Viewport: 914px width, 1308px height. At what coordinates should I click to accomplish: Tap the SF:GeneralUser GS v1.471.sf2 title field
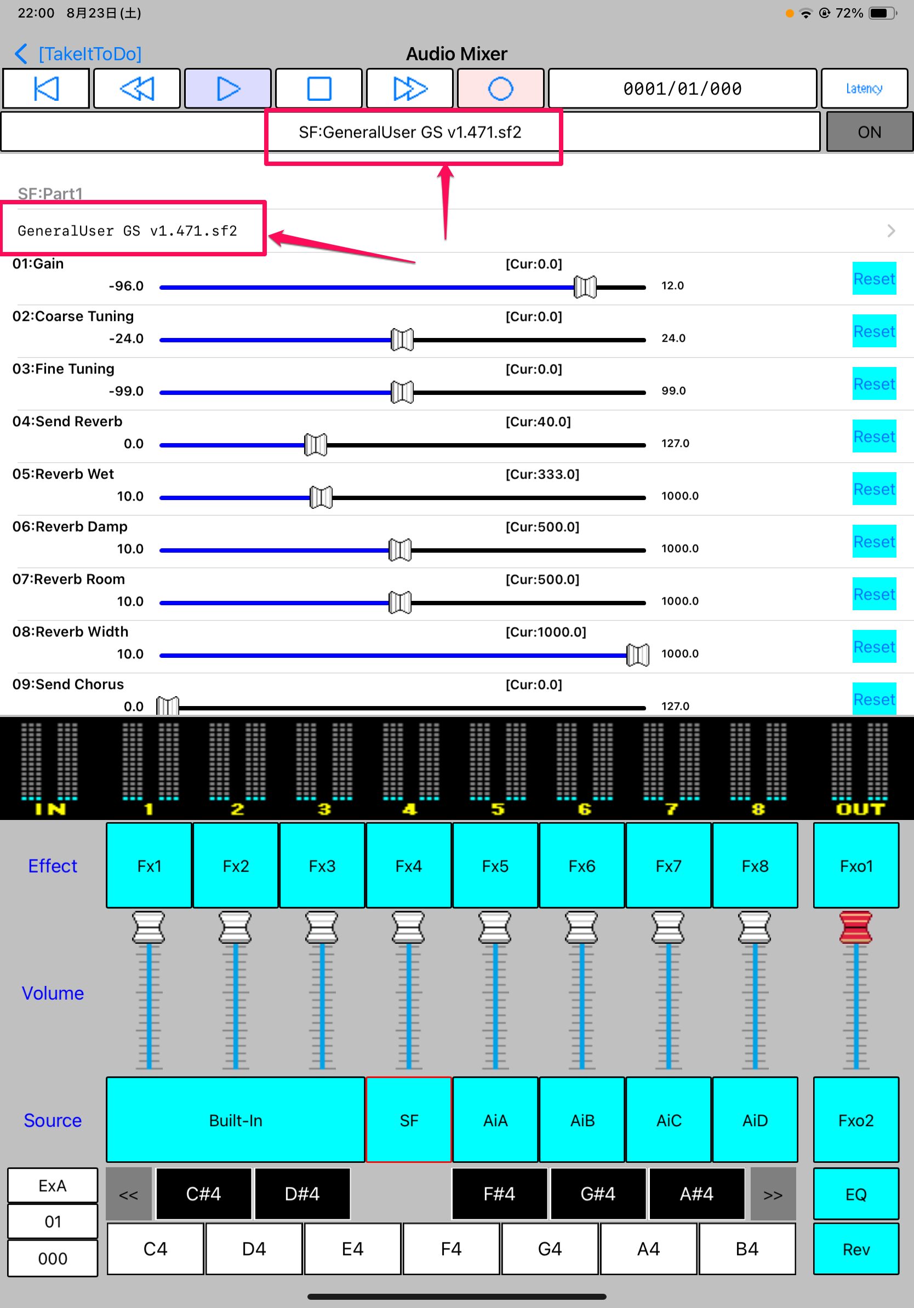pyautogui.click(x=410, y=131)
